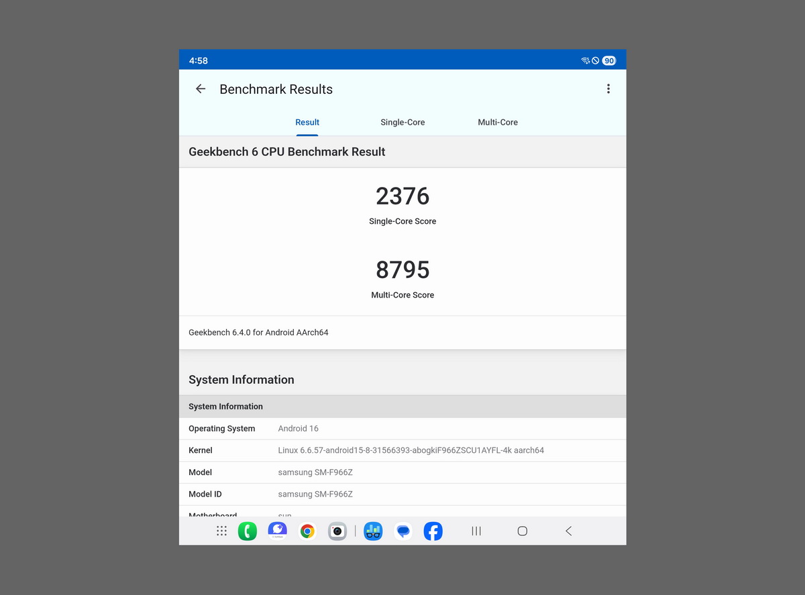Go back using the arrow beside Benchmark Results
805x595 pixels.
[x=200, y=88]
